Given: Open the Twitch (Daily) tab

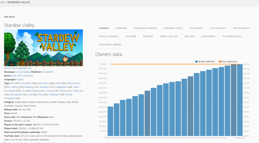Looking at the screenshot, I should click(241, 28).
